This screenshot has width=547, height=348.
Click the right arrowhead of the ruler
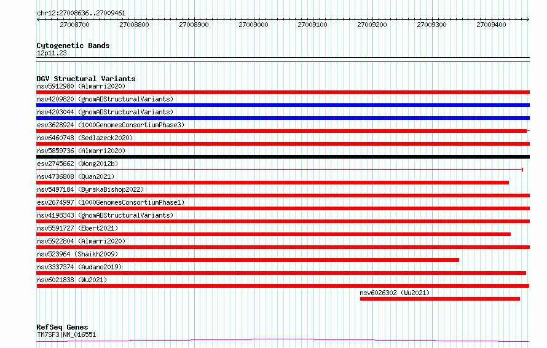coord(528,20)
